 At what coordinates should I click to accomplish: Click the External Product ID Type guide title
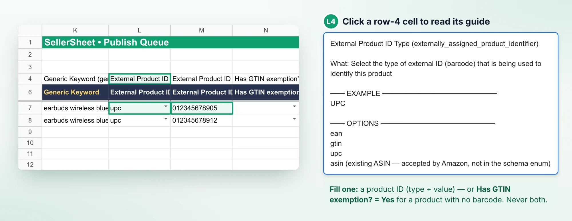click(434, 44)
